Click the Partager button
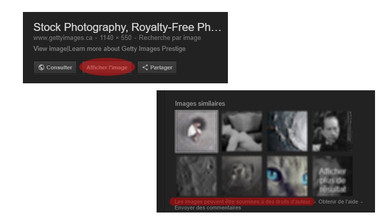The image size is (384, 217). (x=157, y=67)
